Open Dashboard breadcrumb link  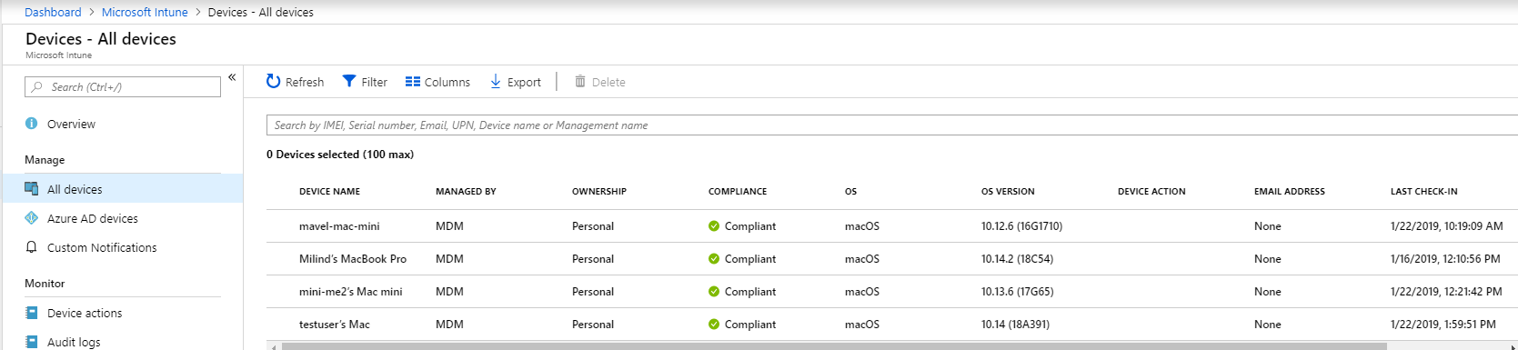(x=53, y=12)
